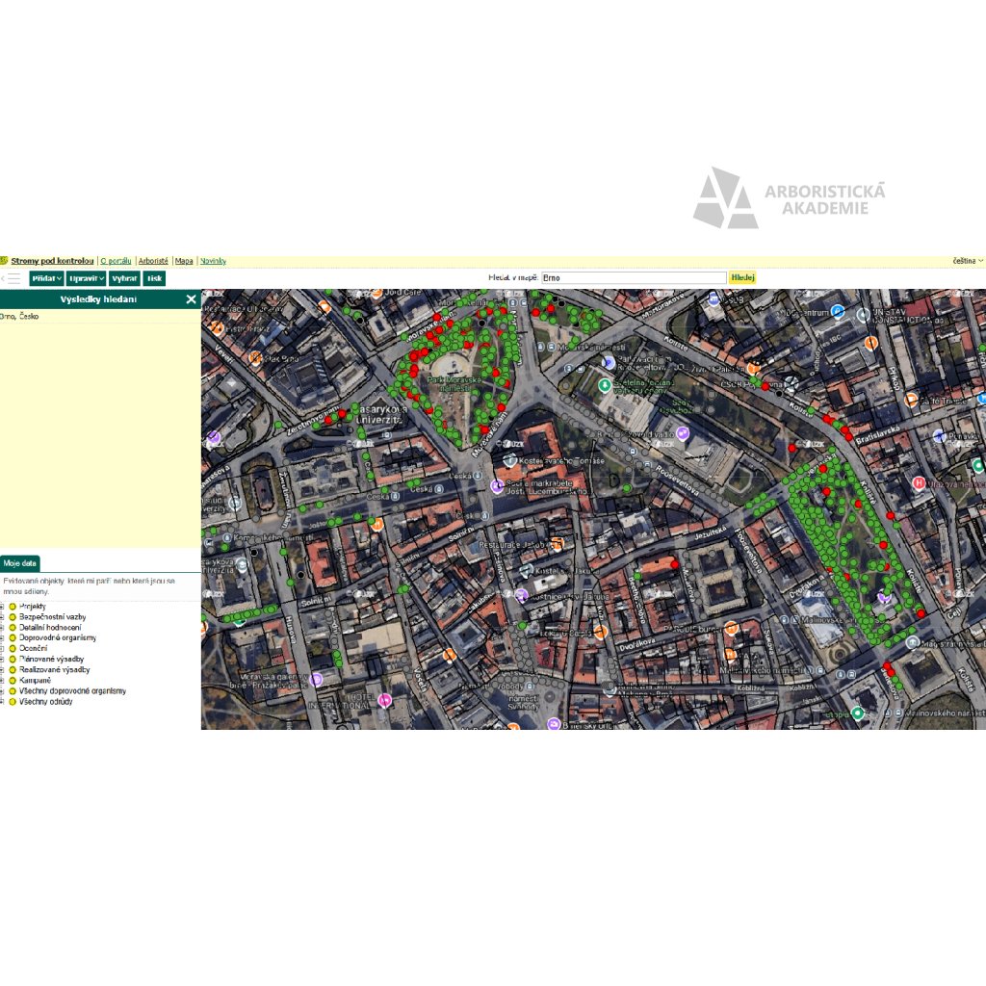986x986 pixels.
Task: Select the Všechny odrůdy label in the tree
Action: 46,702
